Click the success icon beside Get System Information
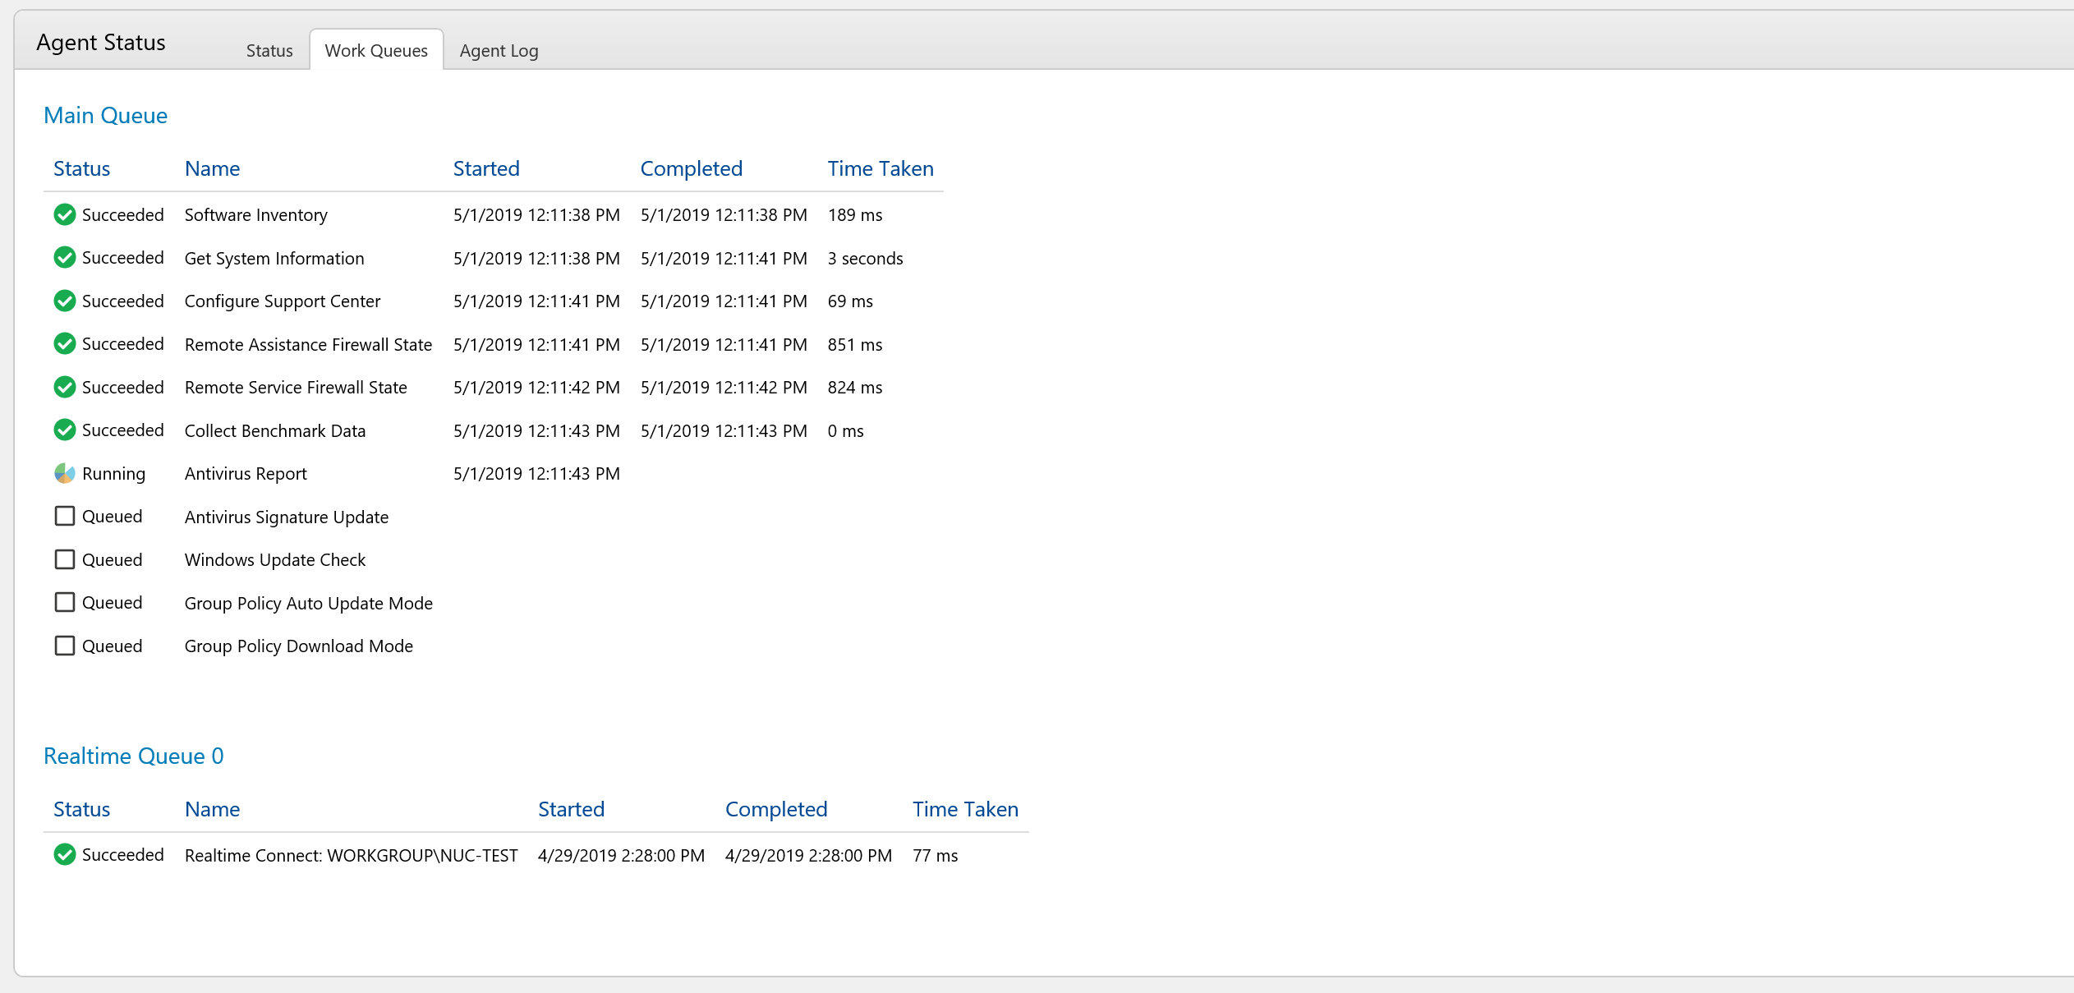The width and height of the screenshot is (2074, 993). [x=65, y=258]
